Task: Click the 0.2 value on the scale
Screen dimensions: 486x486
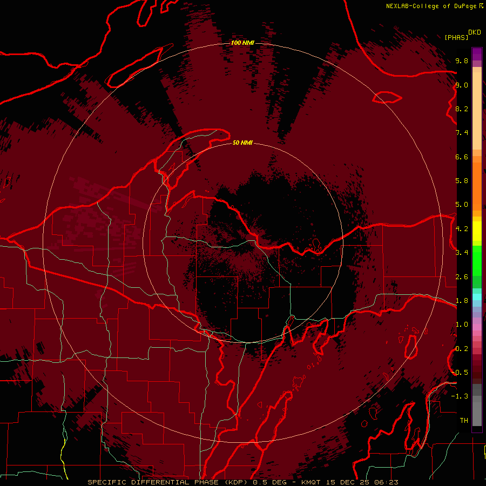Action: (x=462, y=349)
